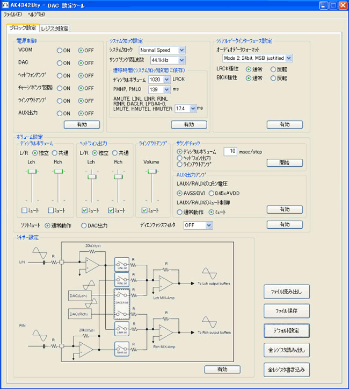Open the ヘルプ(H) menu

(x=36, y=15)
